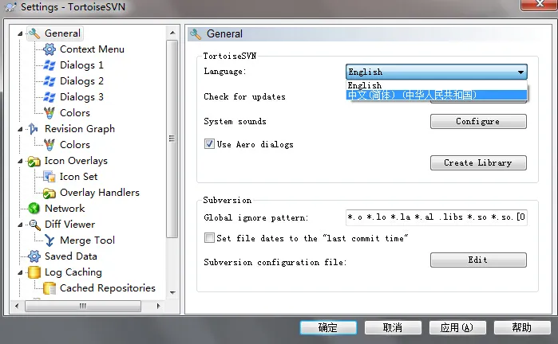558x344 pixels.
Task: Click the tree vertical scrollbar up arrow
Action: click(x=172, y=33)
